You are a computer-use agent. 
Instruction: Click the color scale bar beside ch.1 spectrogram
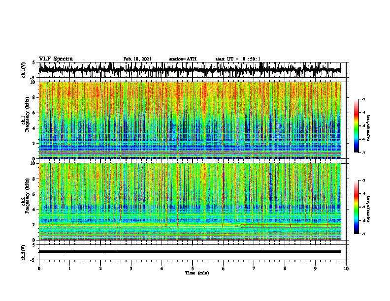357,126
